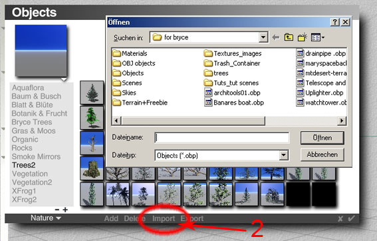
Task: Click the plus to add a category
Action: [65, 210]
